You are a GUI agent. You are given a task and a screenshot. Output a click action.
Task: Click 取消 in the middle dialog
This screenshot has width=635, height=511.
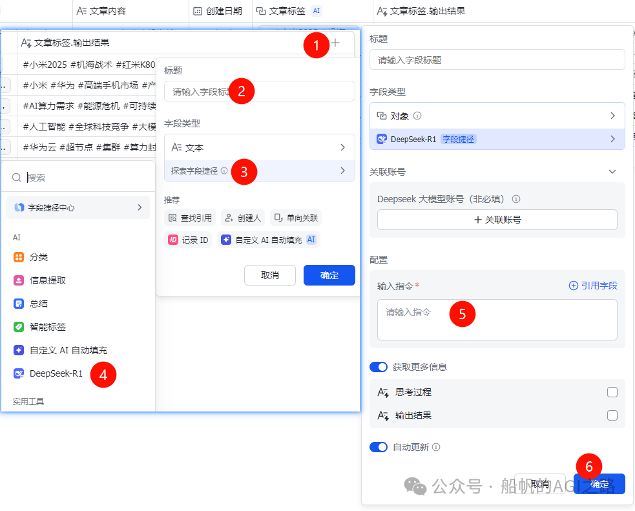(x=270, y=275)
